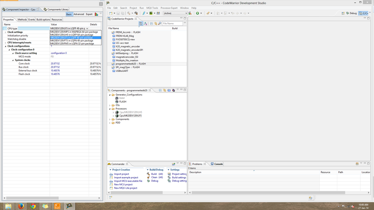Click Collapse All in Components view toolbar
Image resolution: width=374 pixels, height=210 pixels.
(x=160, y=90)
